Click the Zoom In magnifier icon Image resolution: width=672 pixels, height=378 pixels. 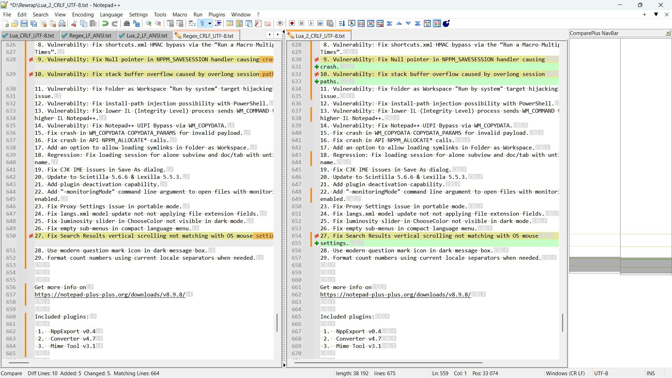(149, 23)
